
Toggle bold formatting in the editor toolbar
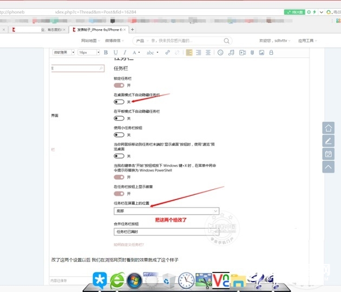(x=106, y=52)
